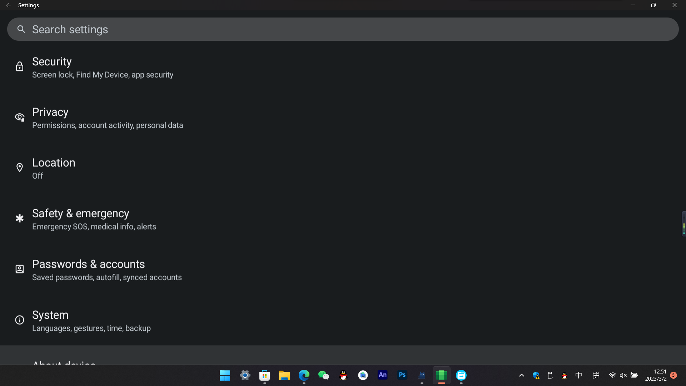Unmute audio via the volume tray icon
The image size is (686, 386).
[623, 375]
